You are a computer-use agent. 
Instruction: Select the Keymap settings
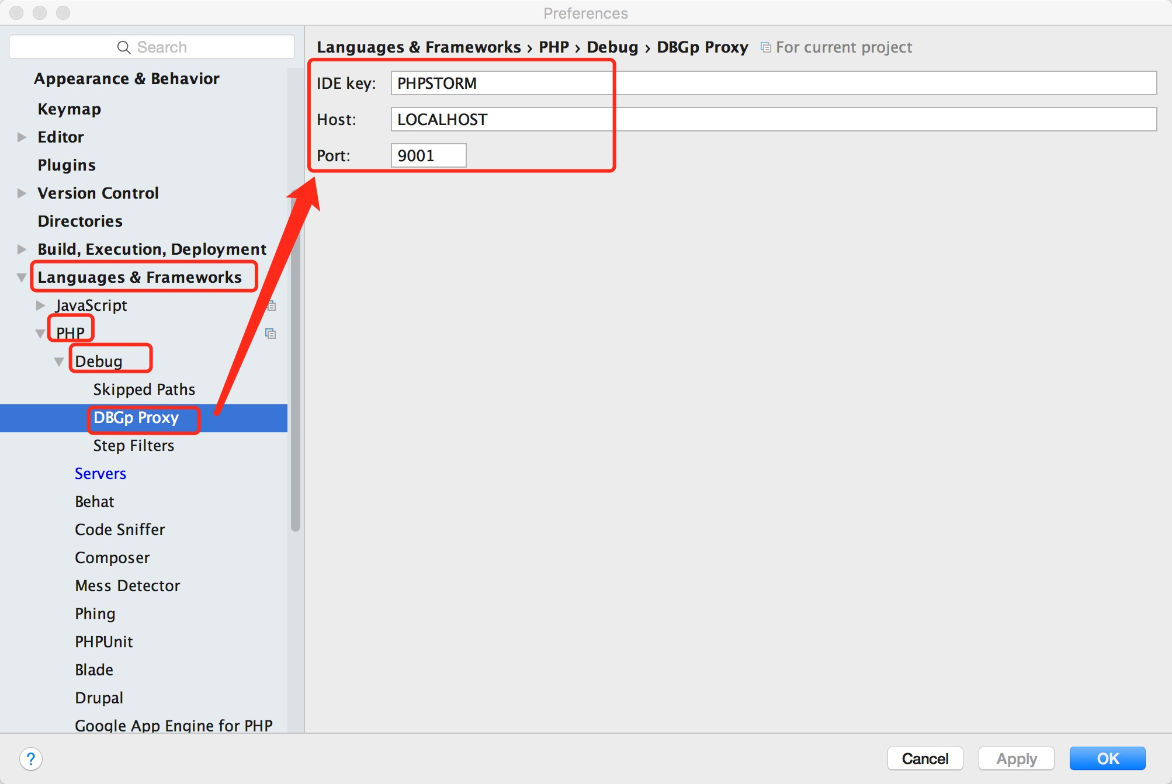coord(70,109)
